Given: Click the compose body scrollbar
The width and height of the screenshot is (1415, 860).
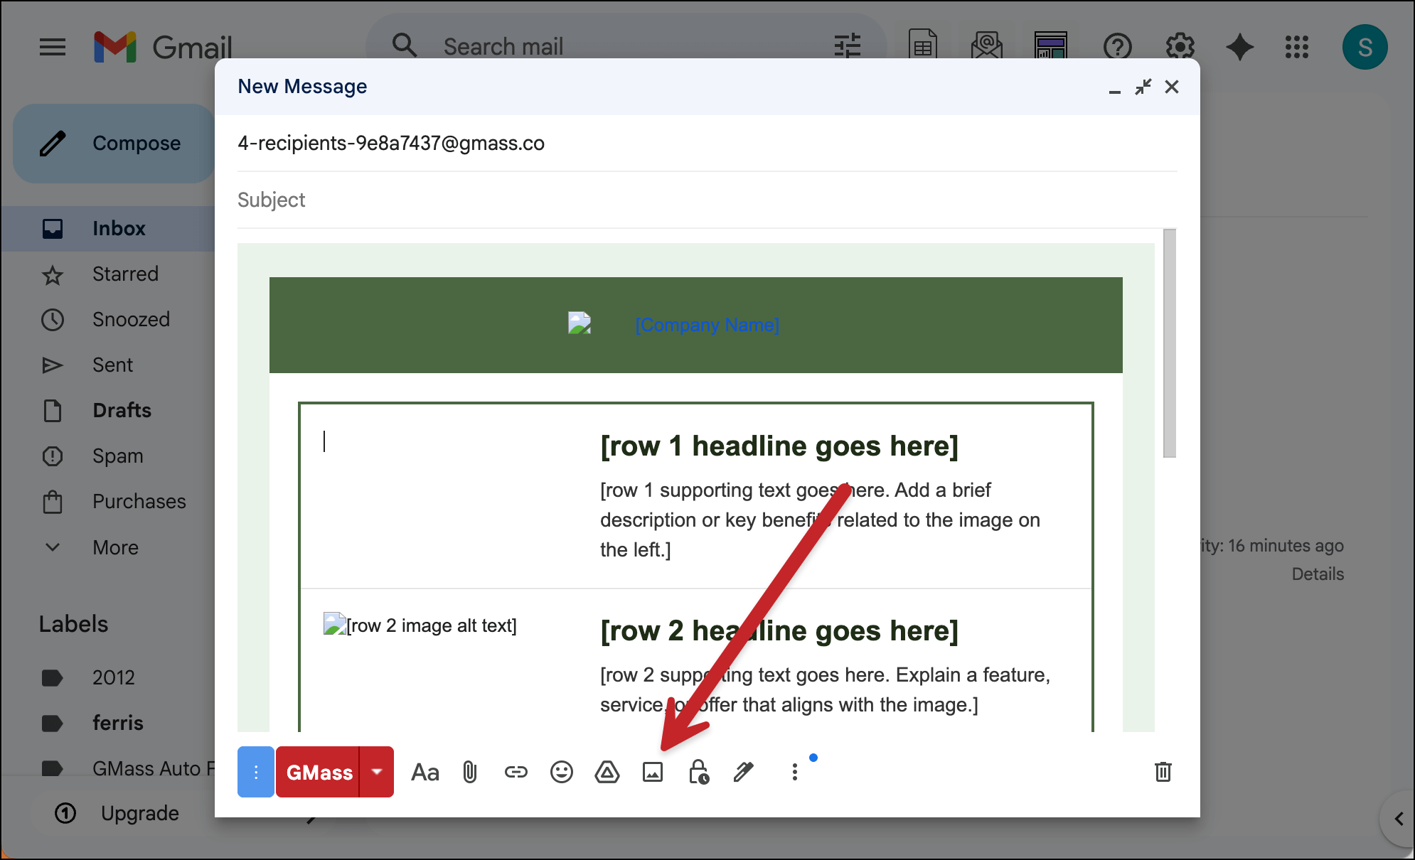Looking at the screenshot, I should [x=1169, y=343].
